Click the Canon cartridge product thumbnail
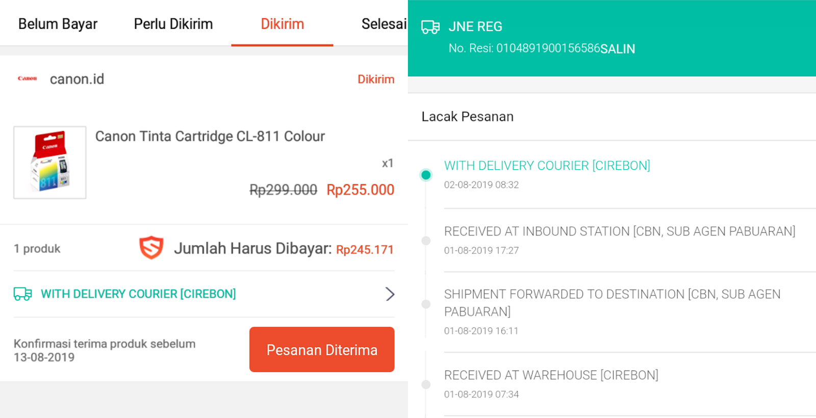 pos(49,162)
